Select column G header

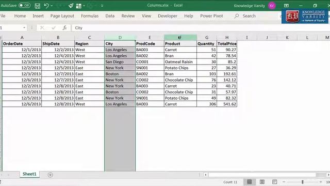(x=207, y=38)
